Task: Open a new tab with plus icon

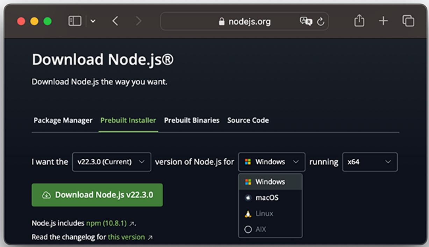Action: pyautogui.click(x=383, y=21)
